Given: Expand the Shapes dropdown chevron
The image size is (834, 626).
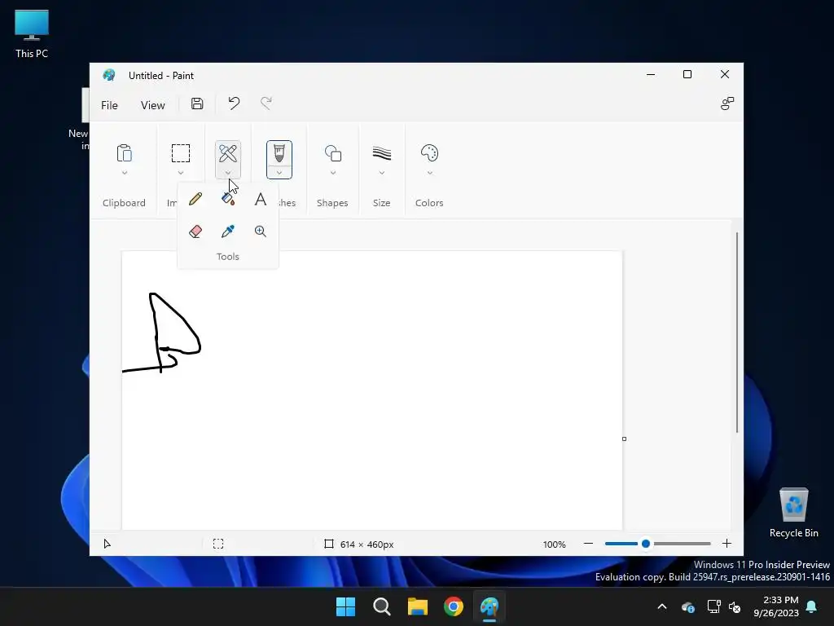Looking at the screenshot, I should (333, 173).
